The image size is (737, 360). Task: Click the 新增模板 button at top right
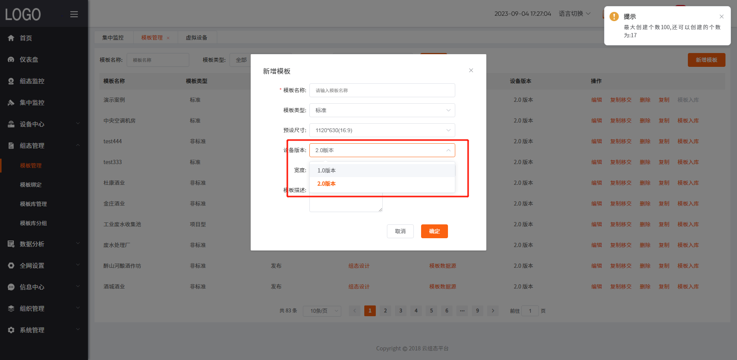point(707,60)
